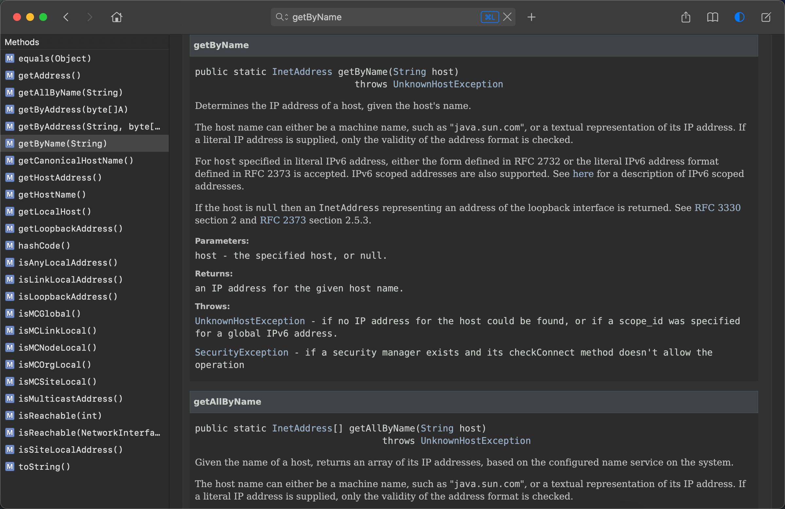Click the getAllByName section heading
Image resolution: width=785 pixels, height=509 pixels.
point(227,402)
